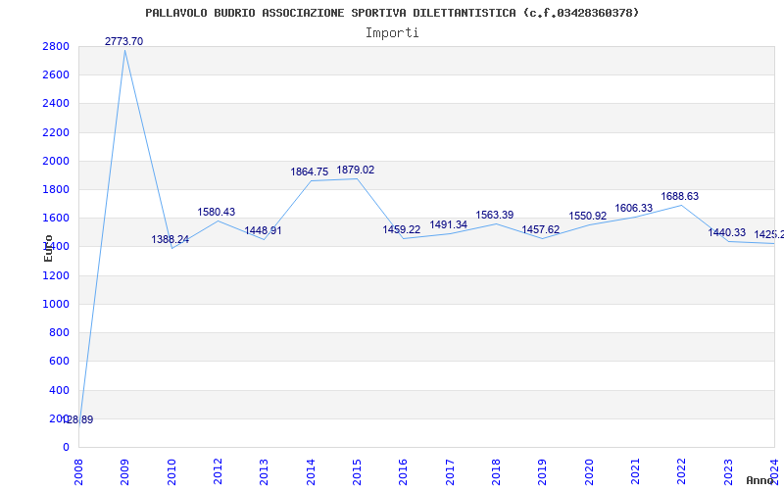Viewport: 784px width, 490px height.
Task: Click the 1563.39 data label
Action: [495, 215]
